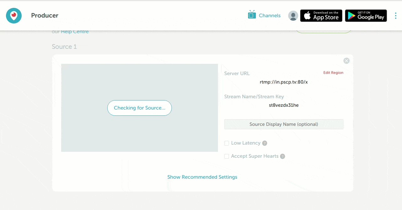The image size is (402, 210).
Task: Click the Periscope logo icon
Action: point(14,15)
